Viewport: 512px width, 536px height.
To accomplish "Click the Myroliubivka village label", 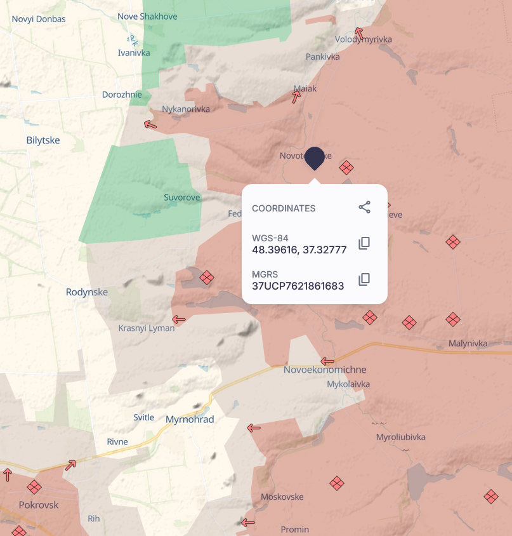I will (x=400, y=437).
